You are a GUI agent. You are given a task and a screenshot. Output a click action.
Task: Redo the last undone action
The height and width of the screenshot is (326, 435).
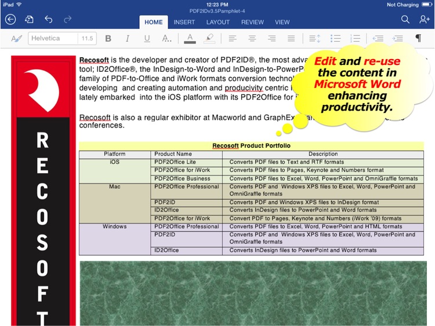point(67,19)
